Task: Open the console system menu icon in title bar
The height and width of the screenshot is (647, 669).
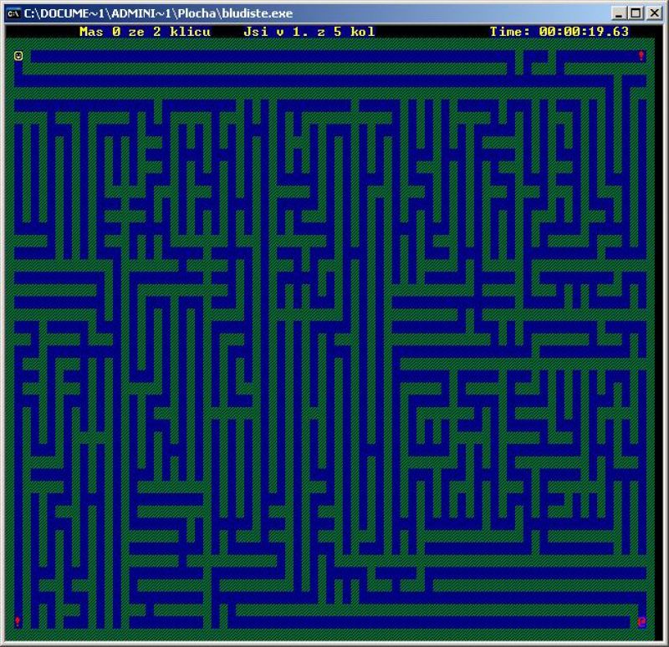Action: pyautogui.click(x=13, y=13)
